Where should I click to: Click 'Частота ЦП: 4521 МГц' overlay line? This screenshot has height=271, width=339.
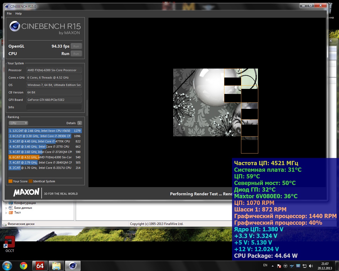266,163
